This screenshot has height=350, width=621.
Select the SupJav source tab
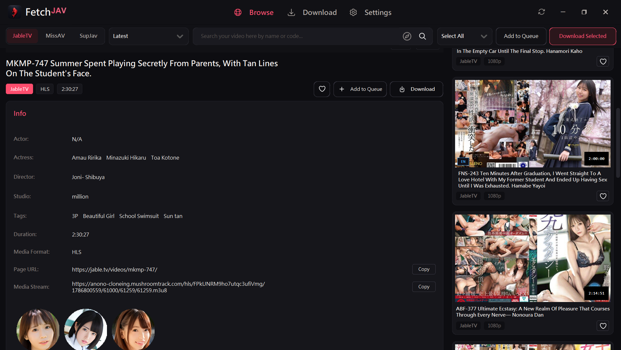coord(88,36)
